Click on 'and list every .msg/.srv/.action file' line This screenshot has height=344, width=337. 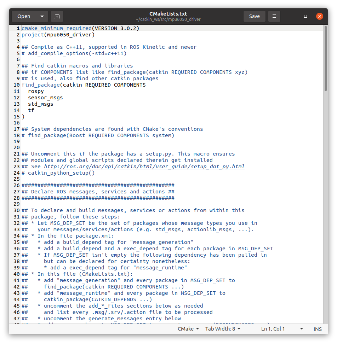(x=117, y=312)
